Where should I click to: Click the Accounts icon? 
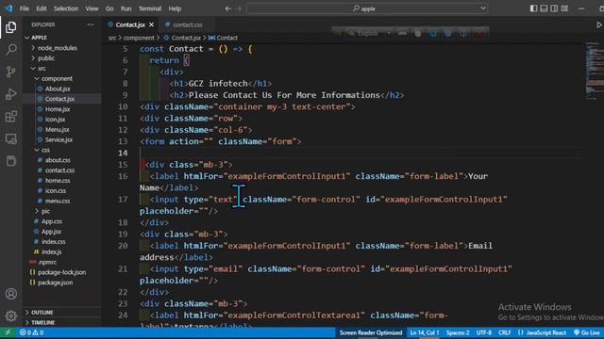10,294
